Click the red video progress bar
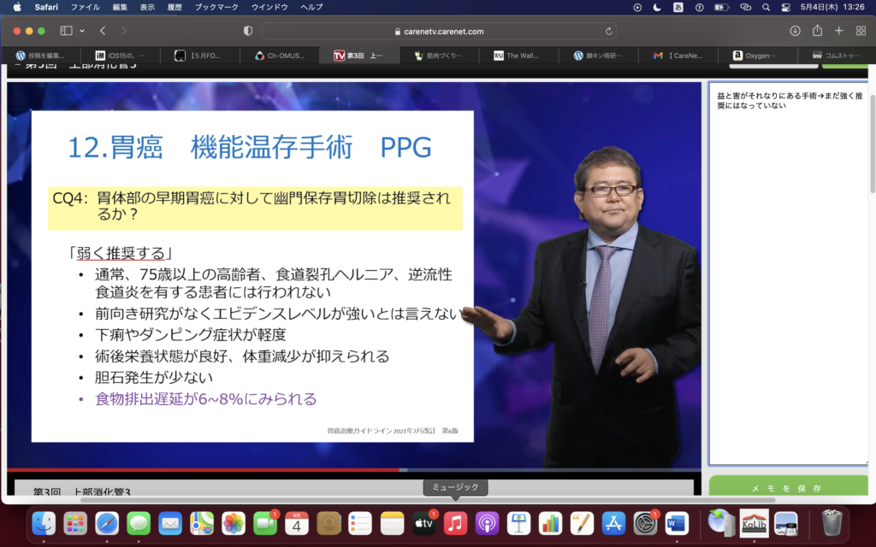This screenshot has height=547, width=876. (205, 469)
